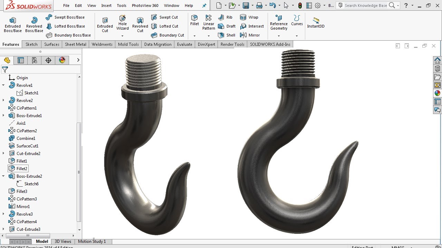Select the Mirror tool
Viewport: 442px width, 248px height.
(x=250, y=35)
